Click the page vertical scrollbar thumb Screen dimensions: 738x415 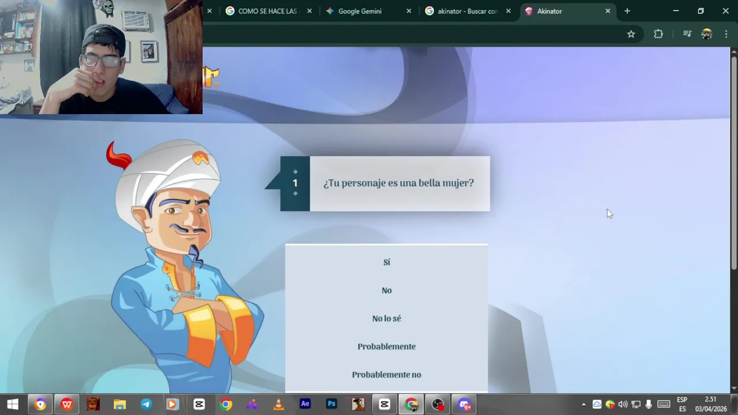[x=734, y=163]
